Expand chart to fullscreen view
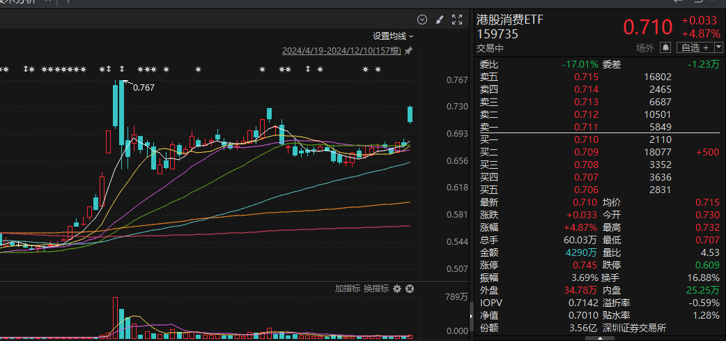Screen dimensions: 726x341 [457, 20]
